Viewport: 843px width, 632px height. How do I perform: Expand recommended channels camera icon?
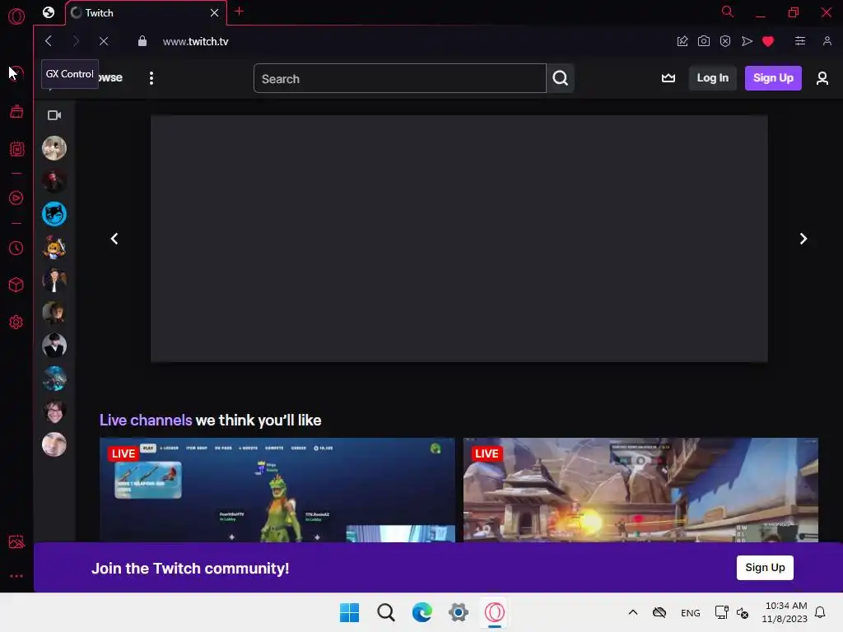[54, 115]
